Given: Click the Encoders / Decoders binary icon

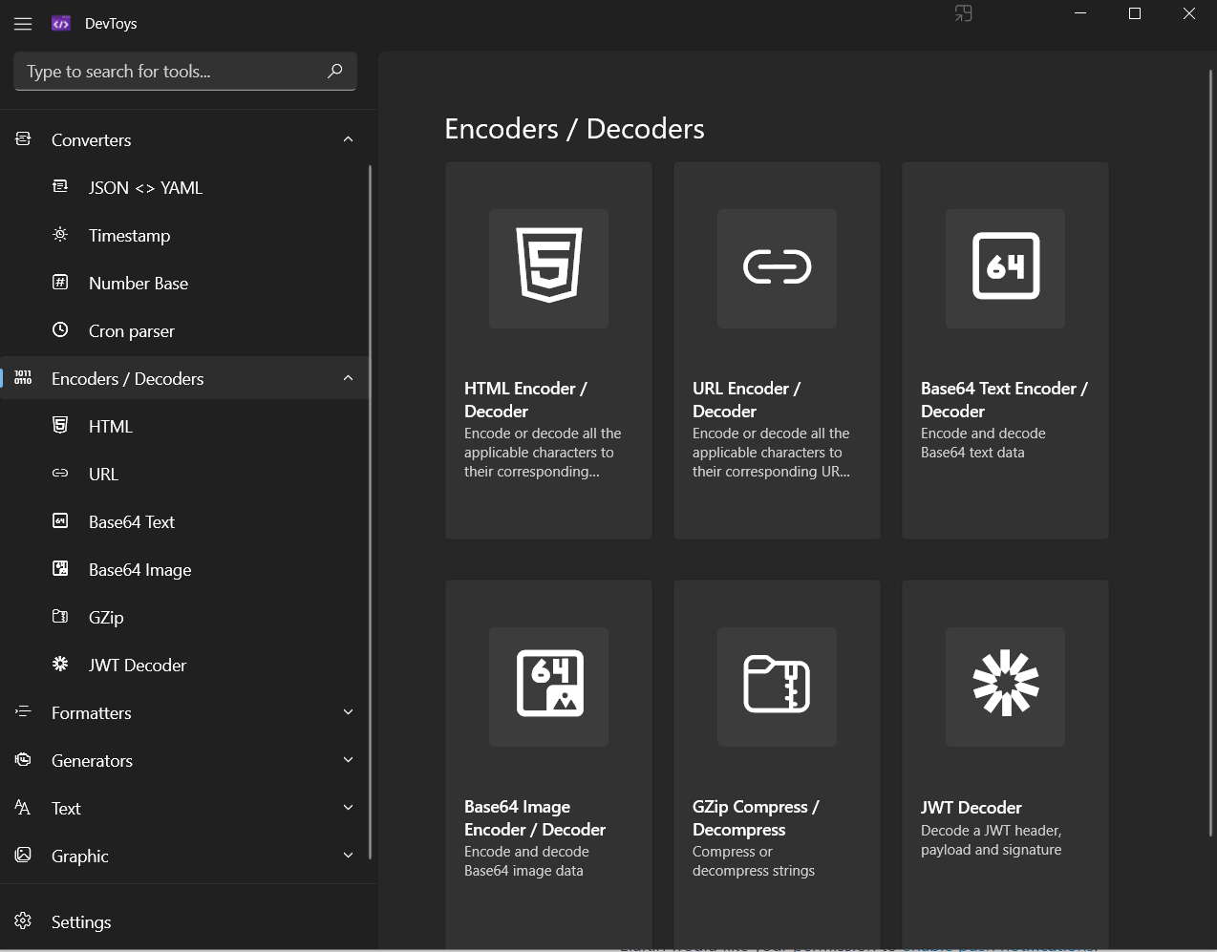Looking at the screenshot, I should (23, 378).
